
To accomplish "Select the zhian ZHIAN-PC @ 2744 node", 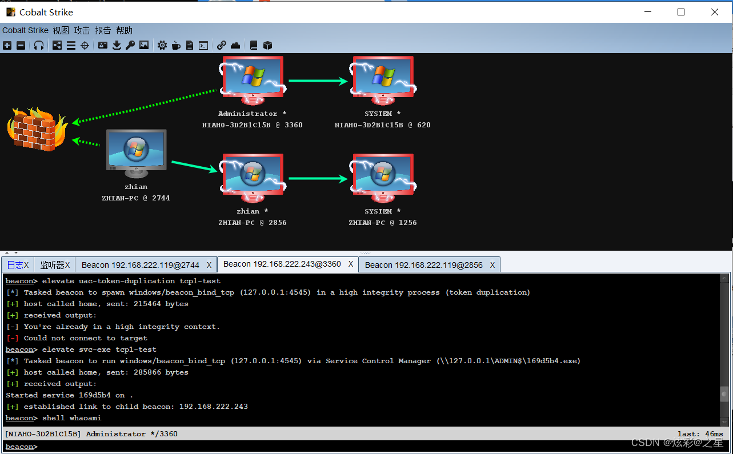I will coord(136,154).
